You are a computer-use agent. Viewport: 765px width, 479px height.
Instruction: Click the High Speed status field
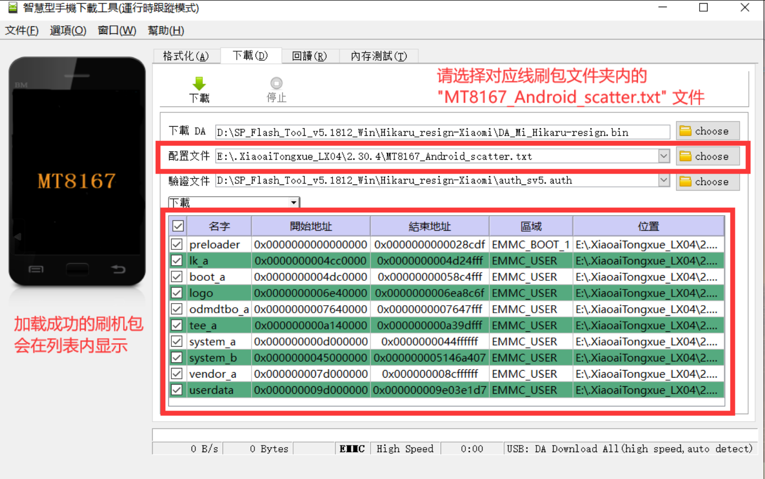click(405, 448)
